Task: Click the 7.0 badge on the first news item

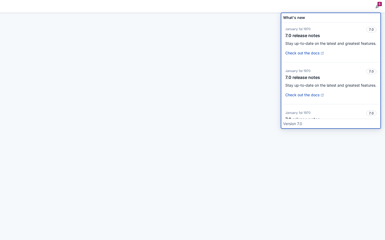Action: tap(371, 30)
